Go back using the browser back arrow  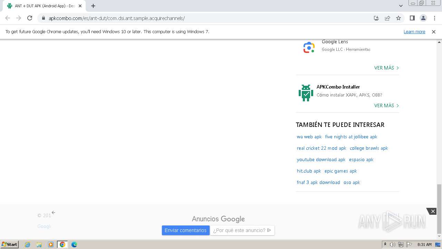(8, 18)
